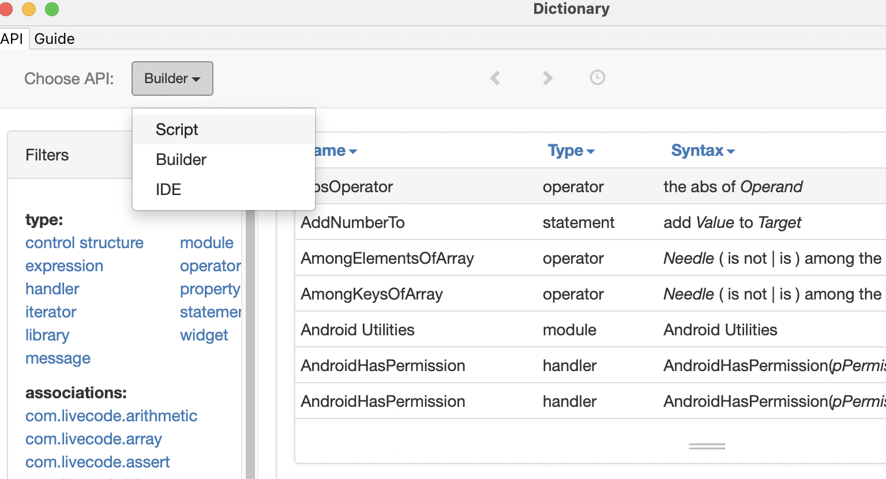Image resolution: width=886 pixels, height=479 pixels.
Task: Open history with the clock icon
Action: click(x=598, y=77)
